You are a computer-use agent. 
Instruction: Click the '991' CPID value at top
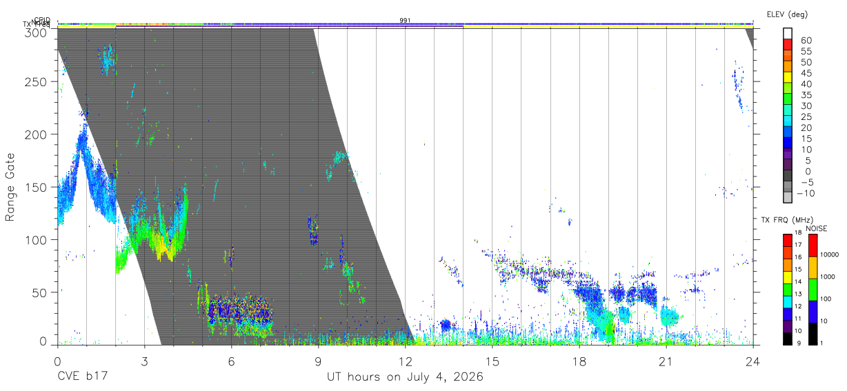[x=405, y=21]
